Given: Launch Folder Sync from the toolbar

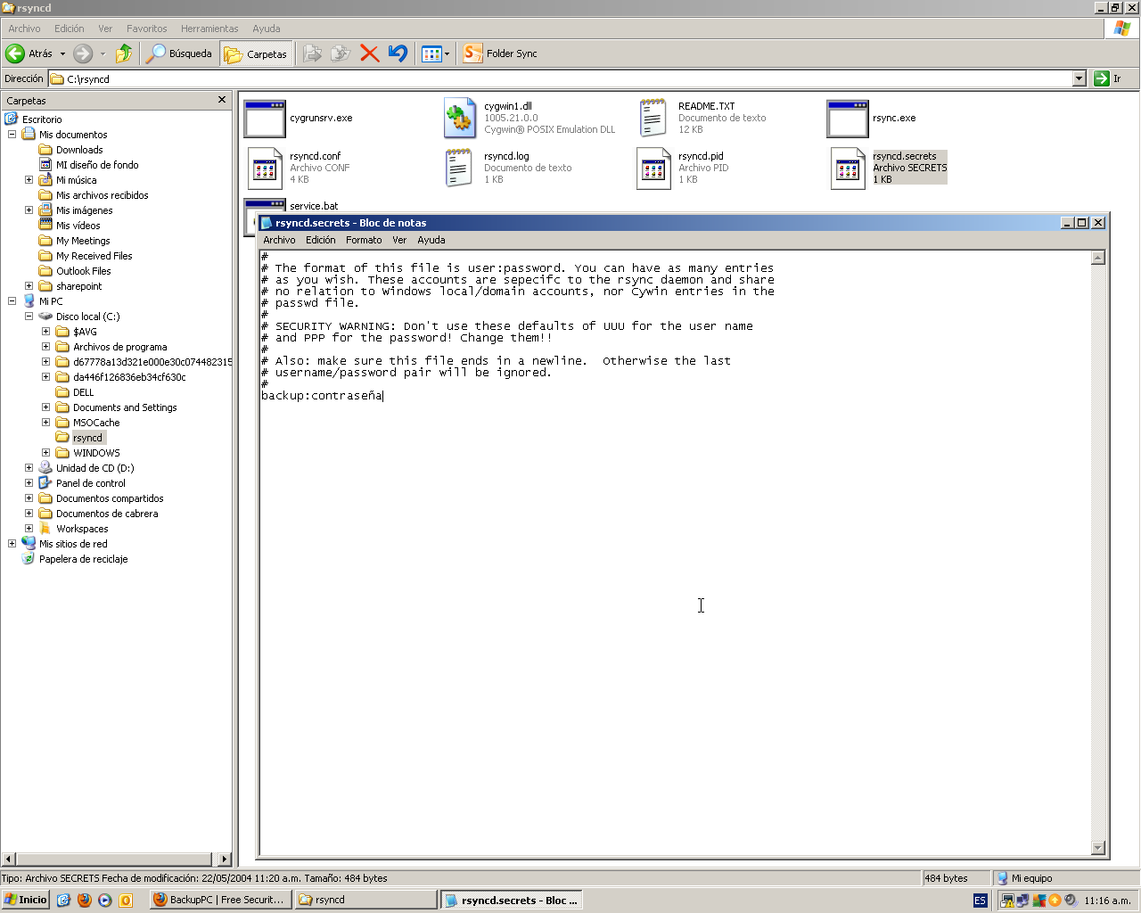Looking at the screenshot, I should click(x=499, y=53).
